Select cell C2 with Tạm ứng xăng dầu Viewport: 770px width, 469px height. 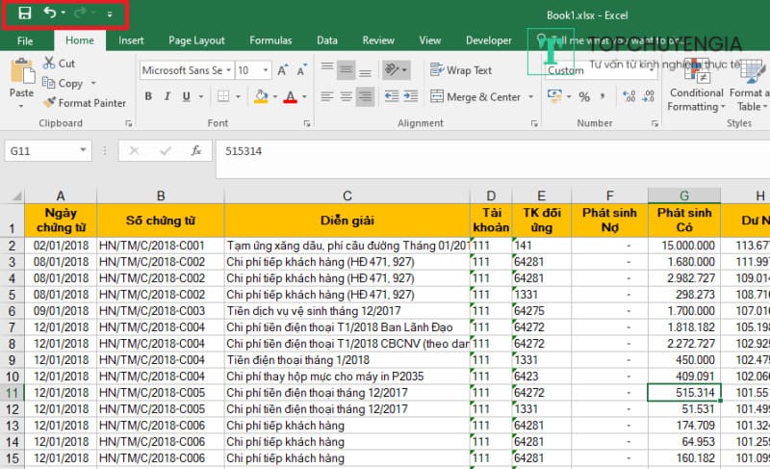click(x=346, y=246)
